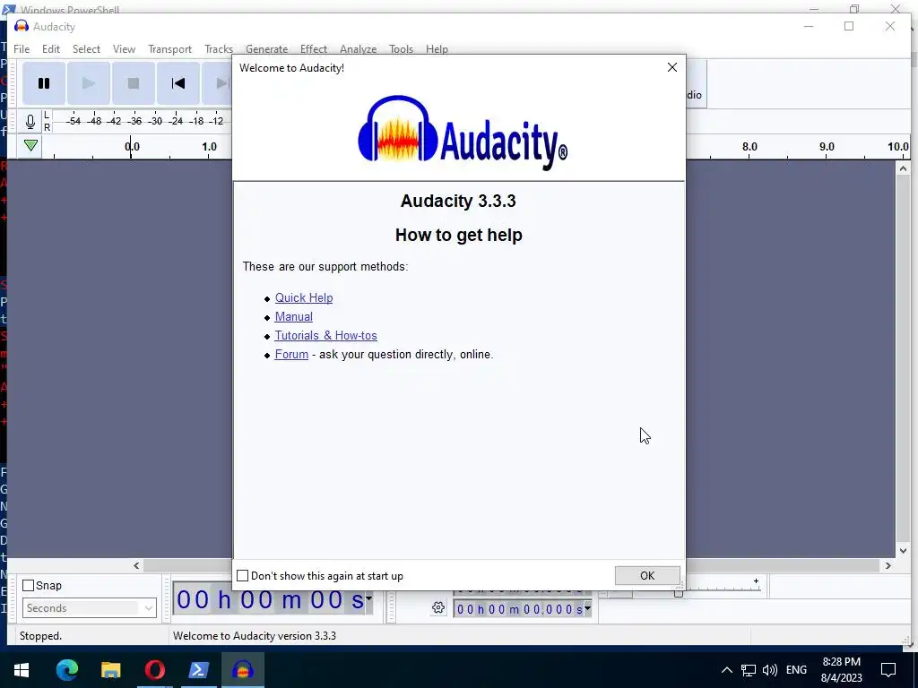Open PowerShell from the taskbar
Viewport: 918px width, 688px height.
(x=198, y=670)
